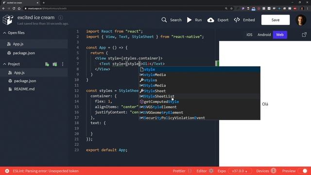Click the Prettier label in status bar
The image size is (311, 175).
(x=179, y=171)
